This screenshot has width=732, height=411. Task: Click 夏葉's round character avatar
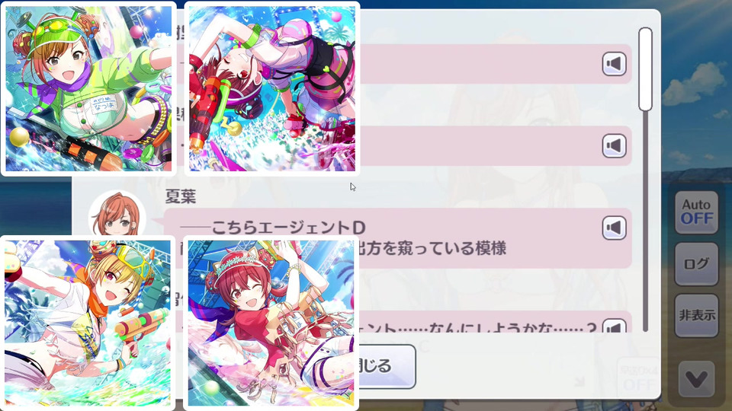click(117, 215)
